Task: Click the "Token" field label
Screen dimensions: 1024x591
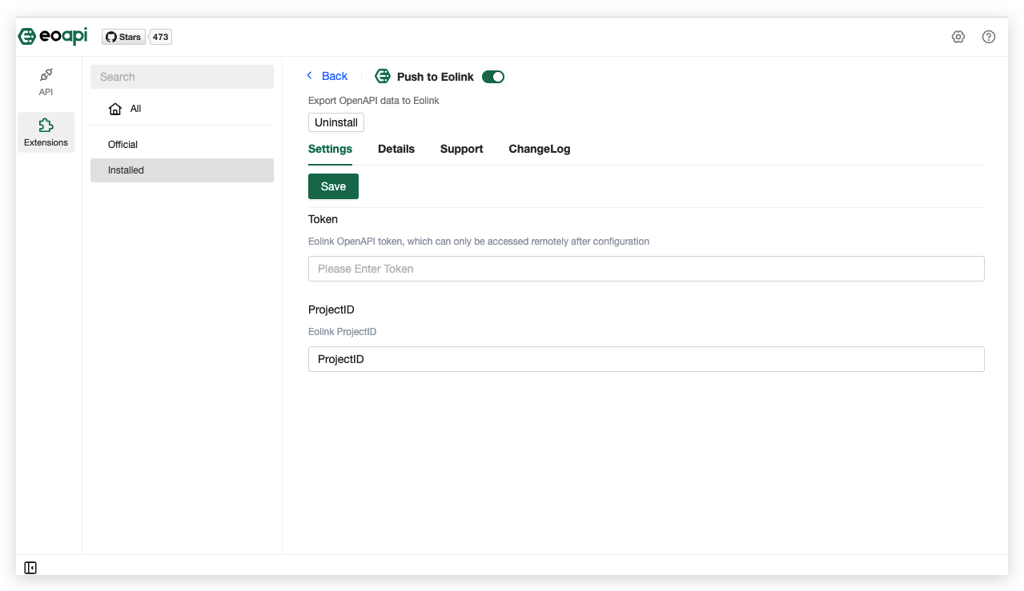Action: pos(323,219)
